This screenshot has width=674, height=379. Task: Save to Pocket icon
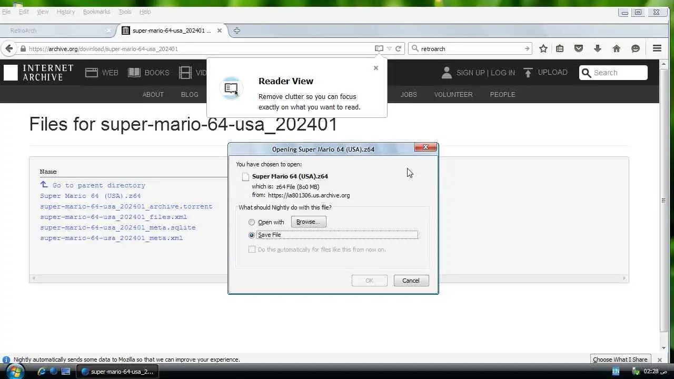[579, 48]
